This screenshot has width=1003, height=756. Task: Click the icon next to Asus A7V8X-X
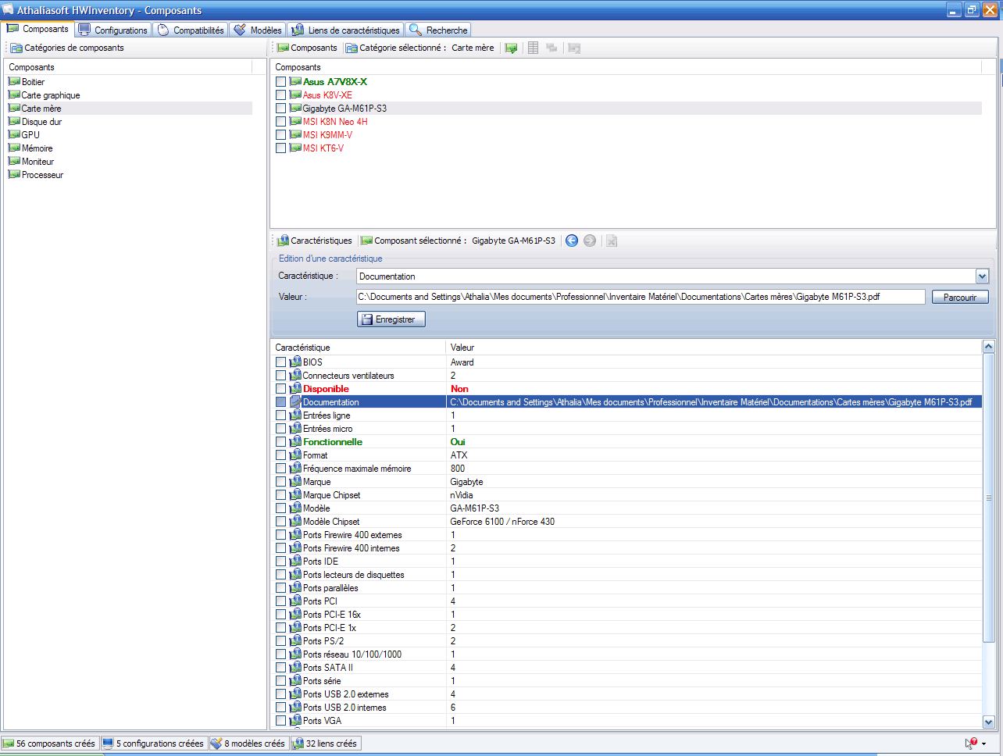[295, 82]
